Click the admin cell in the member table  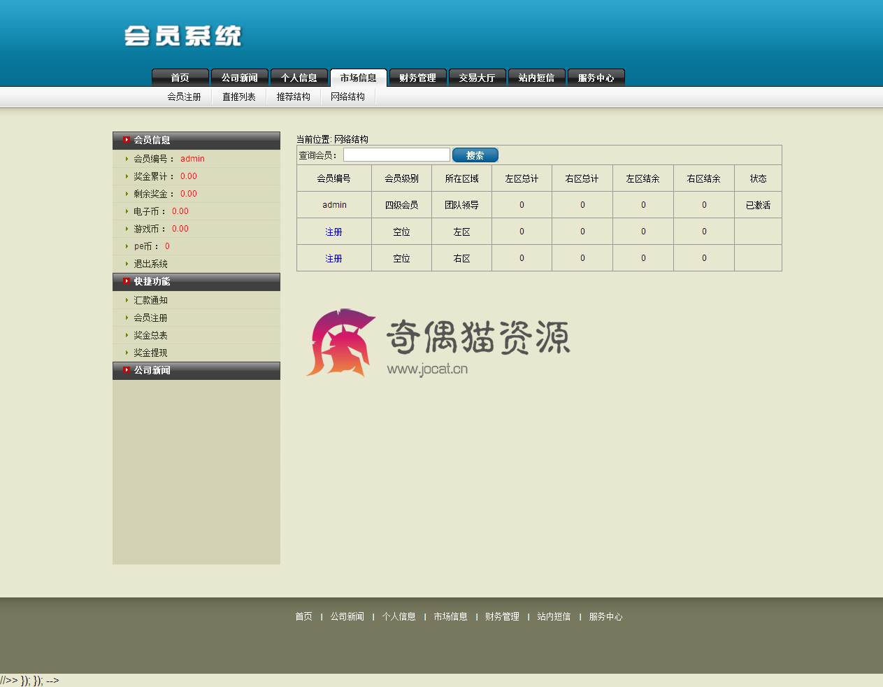(x=334, y=205)
